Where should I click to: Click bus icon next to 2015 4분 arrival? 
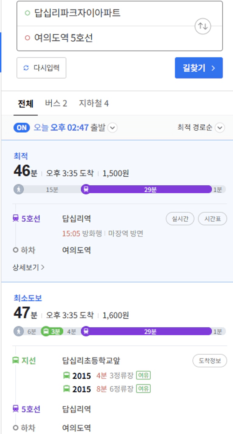(x=66, y=376)
